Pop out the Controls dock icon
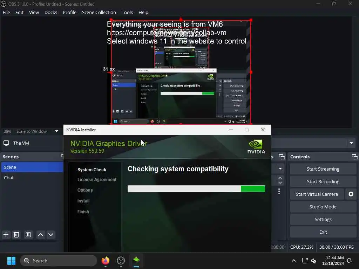Viewport: 359px width, 269px height. (x=354, y=157)
